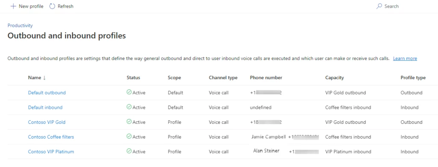The height and width of the screenshot is (167, 438).
Task: Click the magnifier Search icon
Action: tap(379, 6)
